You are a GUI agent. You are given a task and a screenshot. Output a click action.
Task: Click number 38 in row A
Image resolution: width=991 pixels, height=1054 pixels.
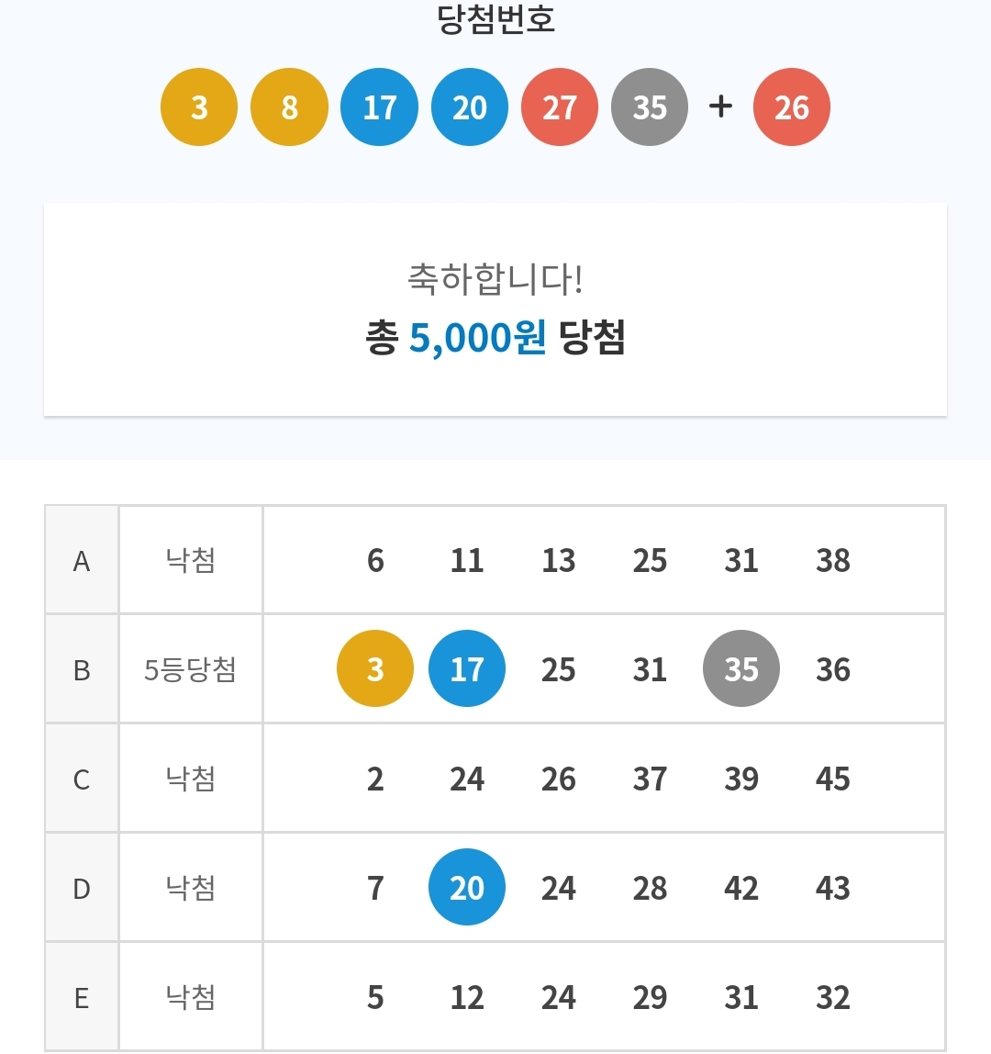click(x=832, y=561)
